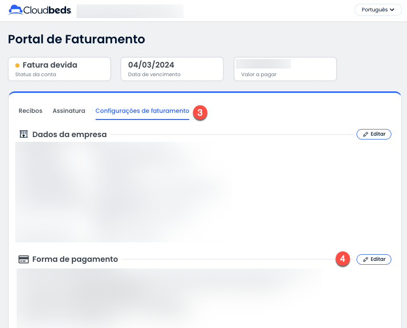Click the Portal de Faturamento heading
This screenshot has height=328, width=407.
(x=76, y=39)
